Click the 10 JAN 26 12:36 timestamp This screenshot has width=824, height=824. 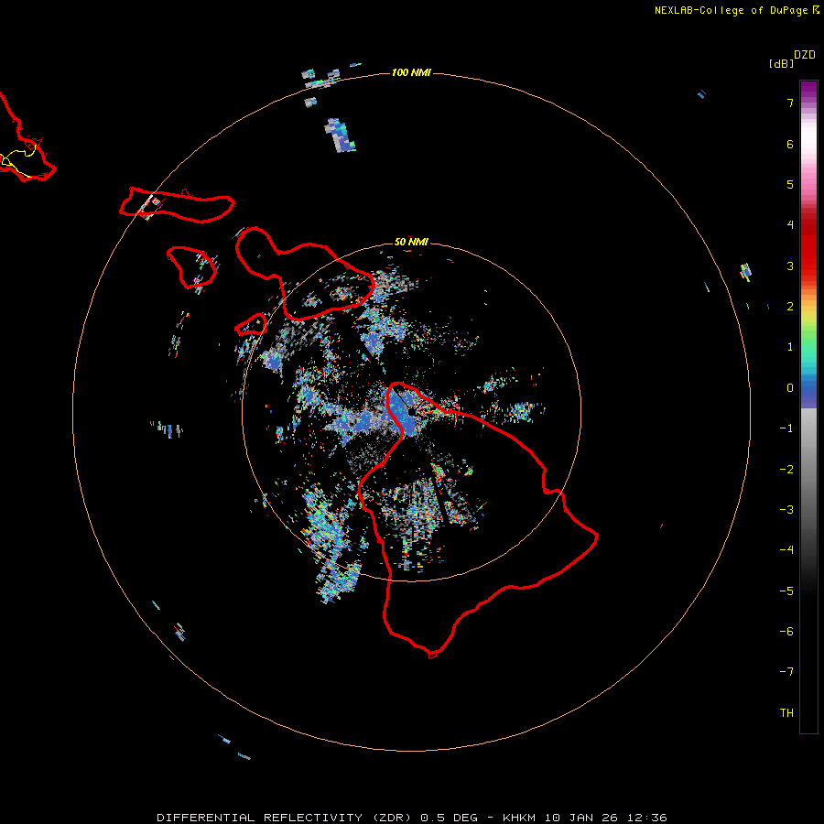click(x=606, y=818)
